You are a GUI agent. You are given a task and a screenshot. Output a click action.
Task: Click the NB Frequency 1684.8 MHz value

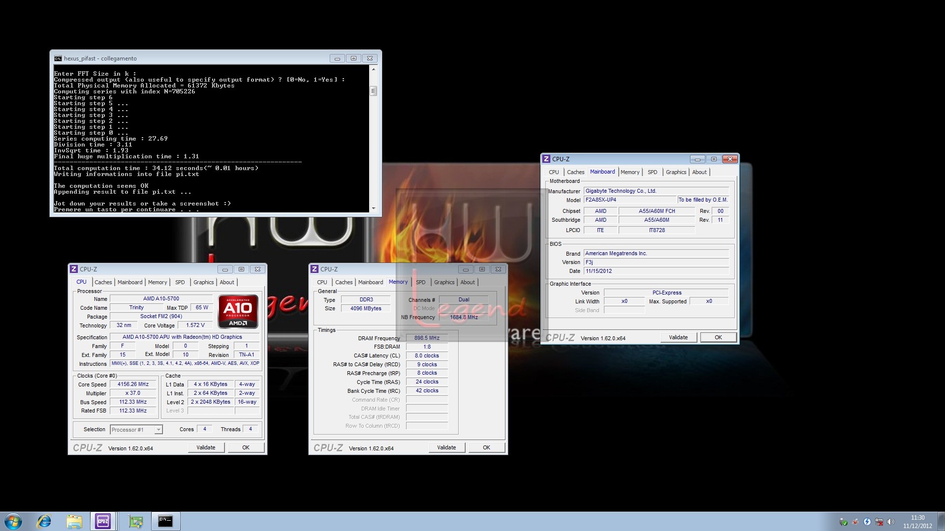(464, 318)
